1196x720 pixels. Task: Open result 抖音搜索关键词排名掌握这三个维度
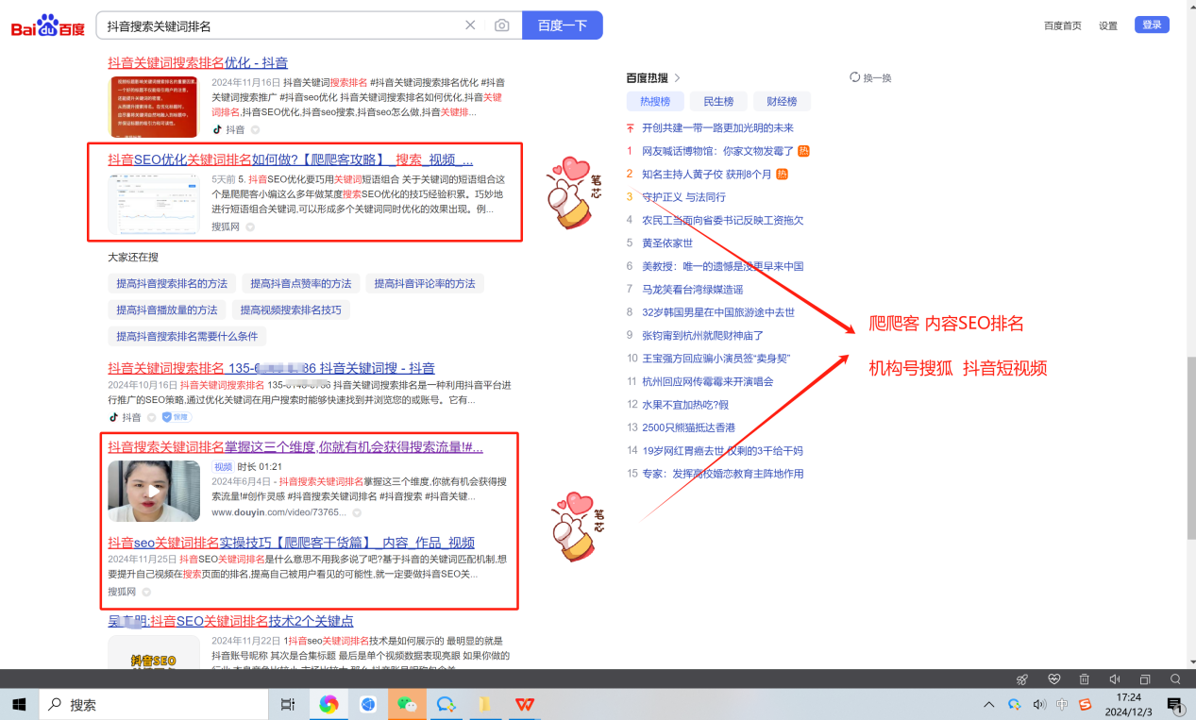click(x=295, y=446)
